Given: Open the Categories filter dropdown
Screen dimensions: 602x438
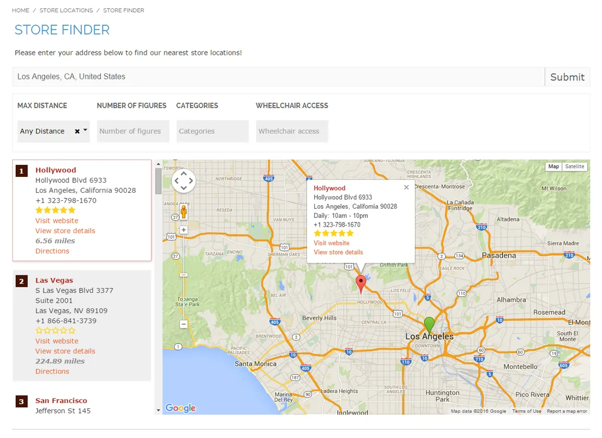Looking at the screenshot, I should pyautogui.click(x=212, y=131).
